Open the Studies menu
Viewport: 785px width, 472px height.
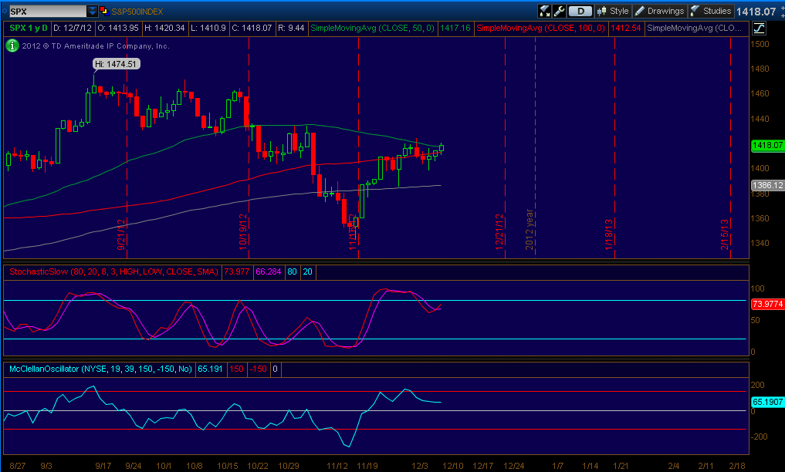711,11
